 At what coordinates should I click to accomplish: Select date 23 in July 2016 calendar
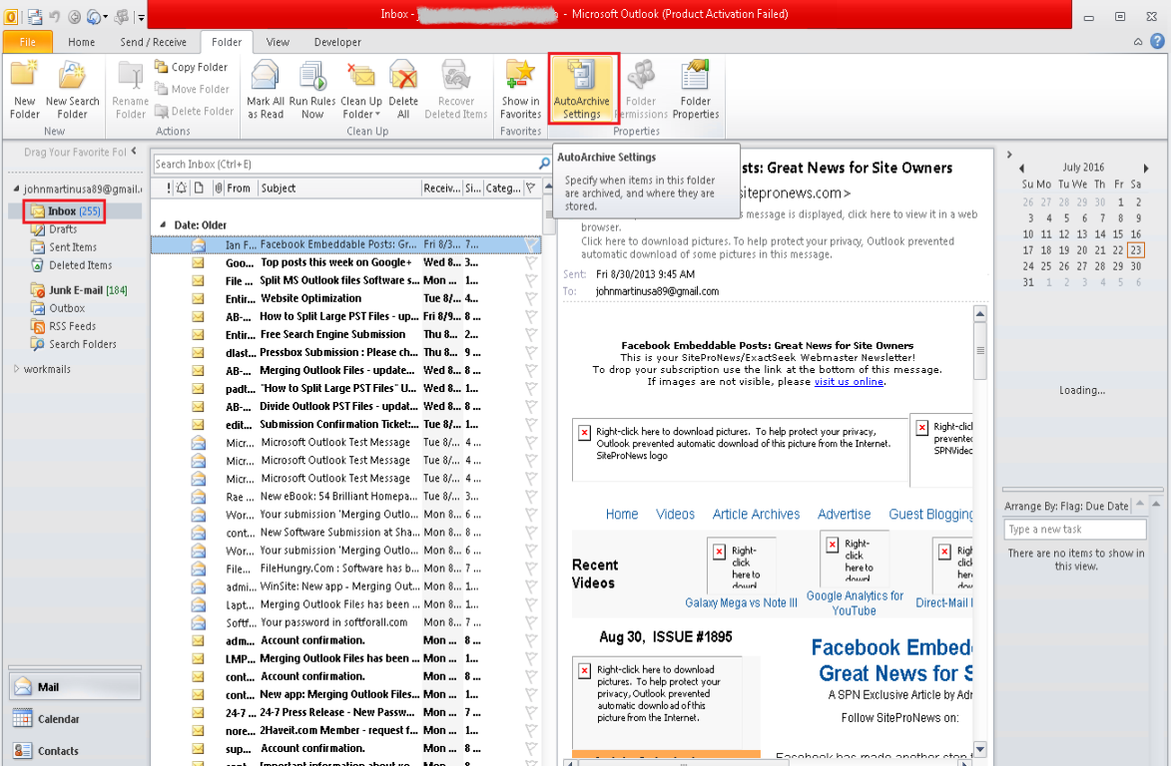click(1136, 250)
